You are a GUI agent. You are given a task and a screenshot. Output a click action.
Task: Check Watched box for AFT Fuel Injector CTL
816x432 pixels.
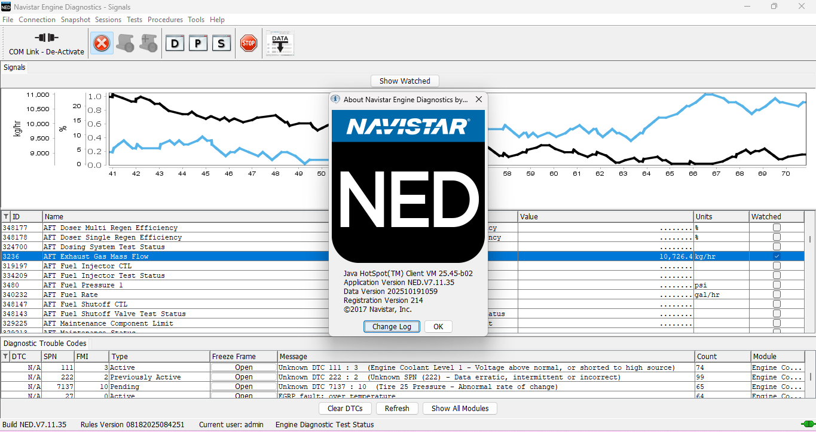777,266
